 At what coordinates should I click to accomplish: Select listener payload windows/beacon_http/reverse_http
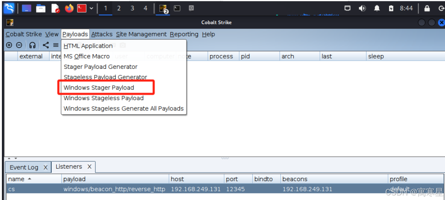tap(114, 189)
